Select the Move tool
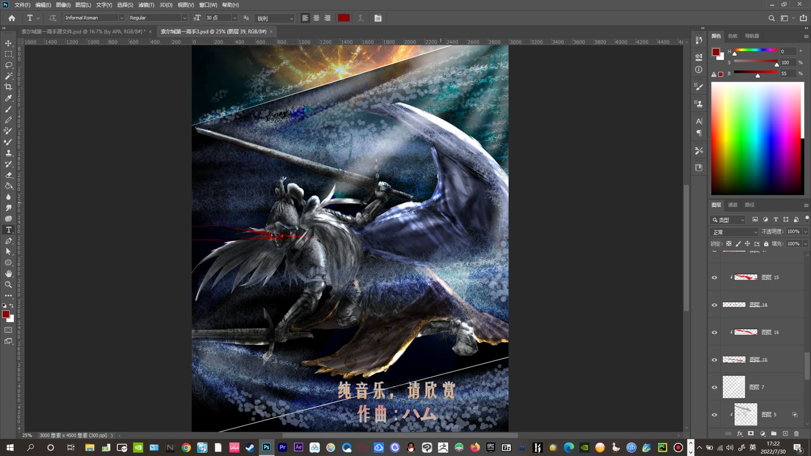 coord(8,43)
